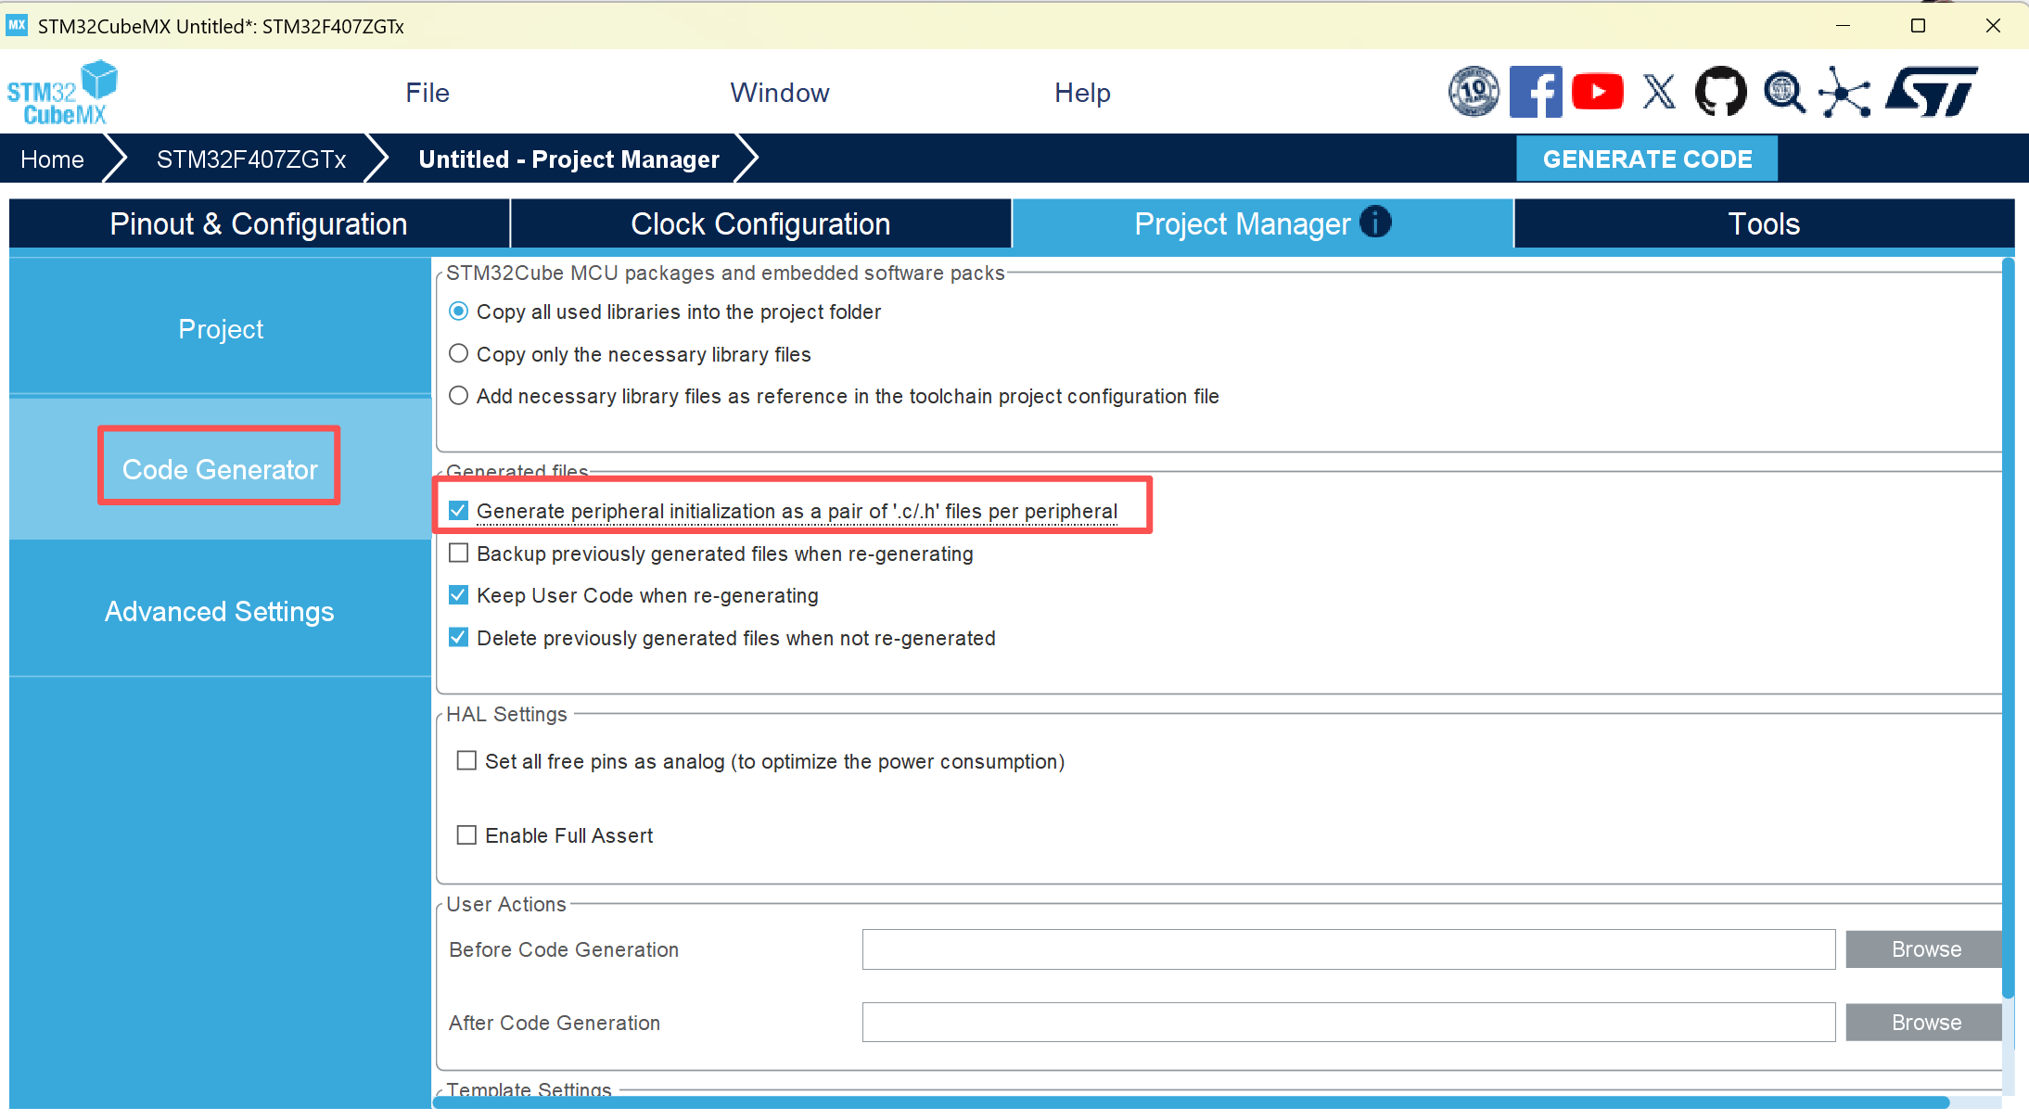Open the Facebook icon link
Viewport: 2029px width, 1120px height.
pyautogui.click(x=1536, y=92)
